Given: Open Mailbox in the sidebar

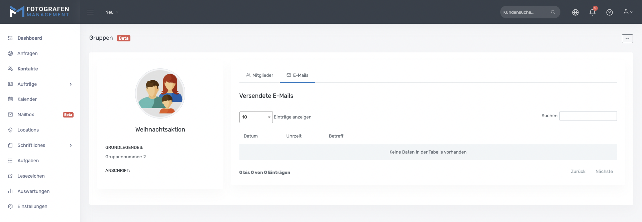Looking at the screenshot, I should [26, 115].
